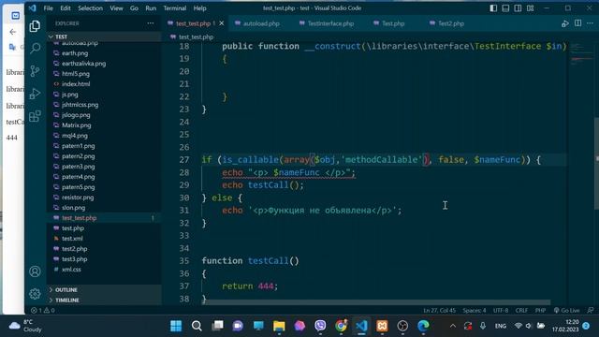Open the Source Control view
The image size is (599, 337).
coord(35,71)
